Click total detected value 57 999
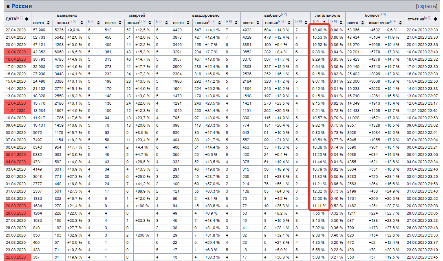The image size is (443, 261). click(39, 30)
